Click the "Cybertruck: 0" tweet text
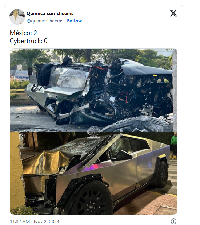 pos(28,41)
